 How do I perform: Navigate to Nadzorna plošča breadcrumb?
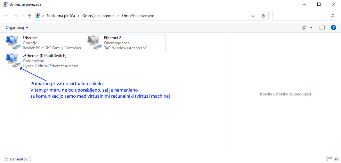pyautogui.click(x=61, y=16)
